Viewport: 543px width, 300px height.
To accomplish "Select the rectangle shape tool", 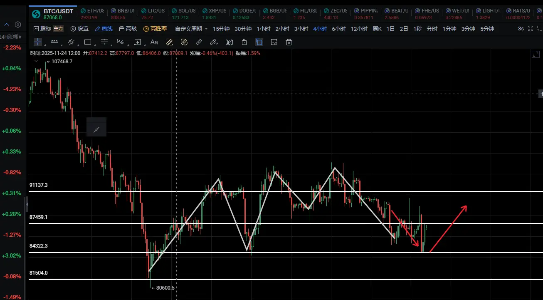I will coord(87,42).
